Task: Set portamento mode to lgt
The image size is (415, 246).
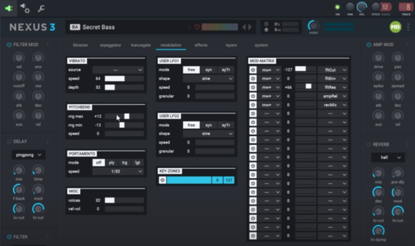Action: click(x=137, y=163)
